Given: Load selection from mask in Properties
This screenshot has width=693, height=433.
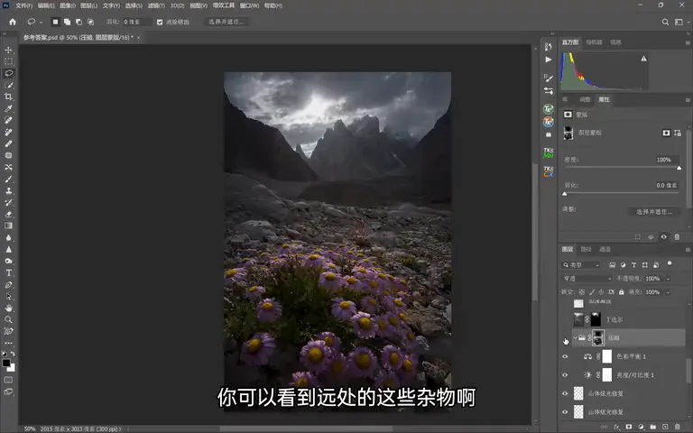Looking at the screenshot, I should coord(637,237).
